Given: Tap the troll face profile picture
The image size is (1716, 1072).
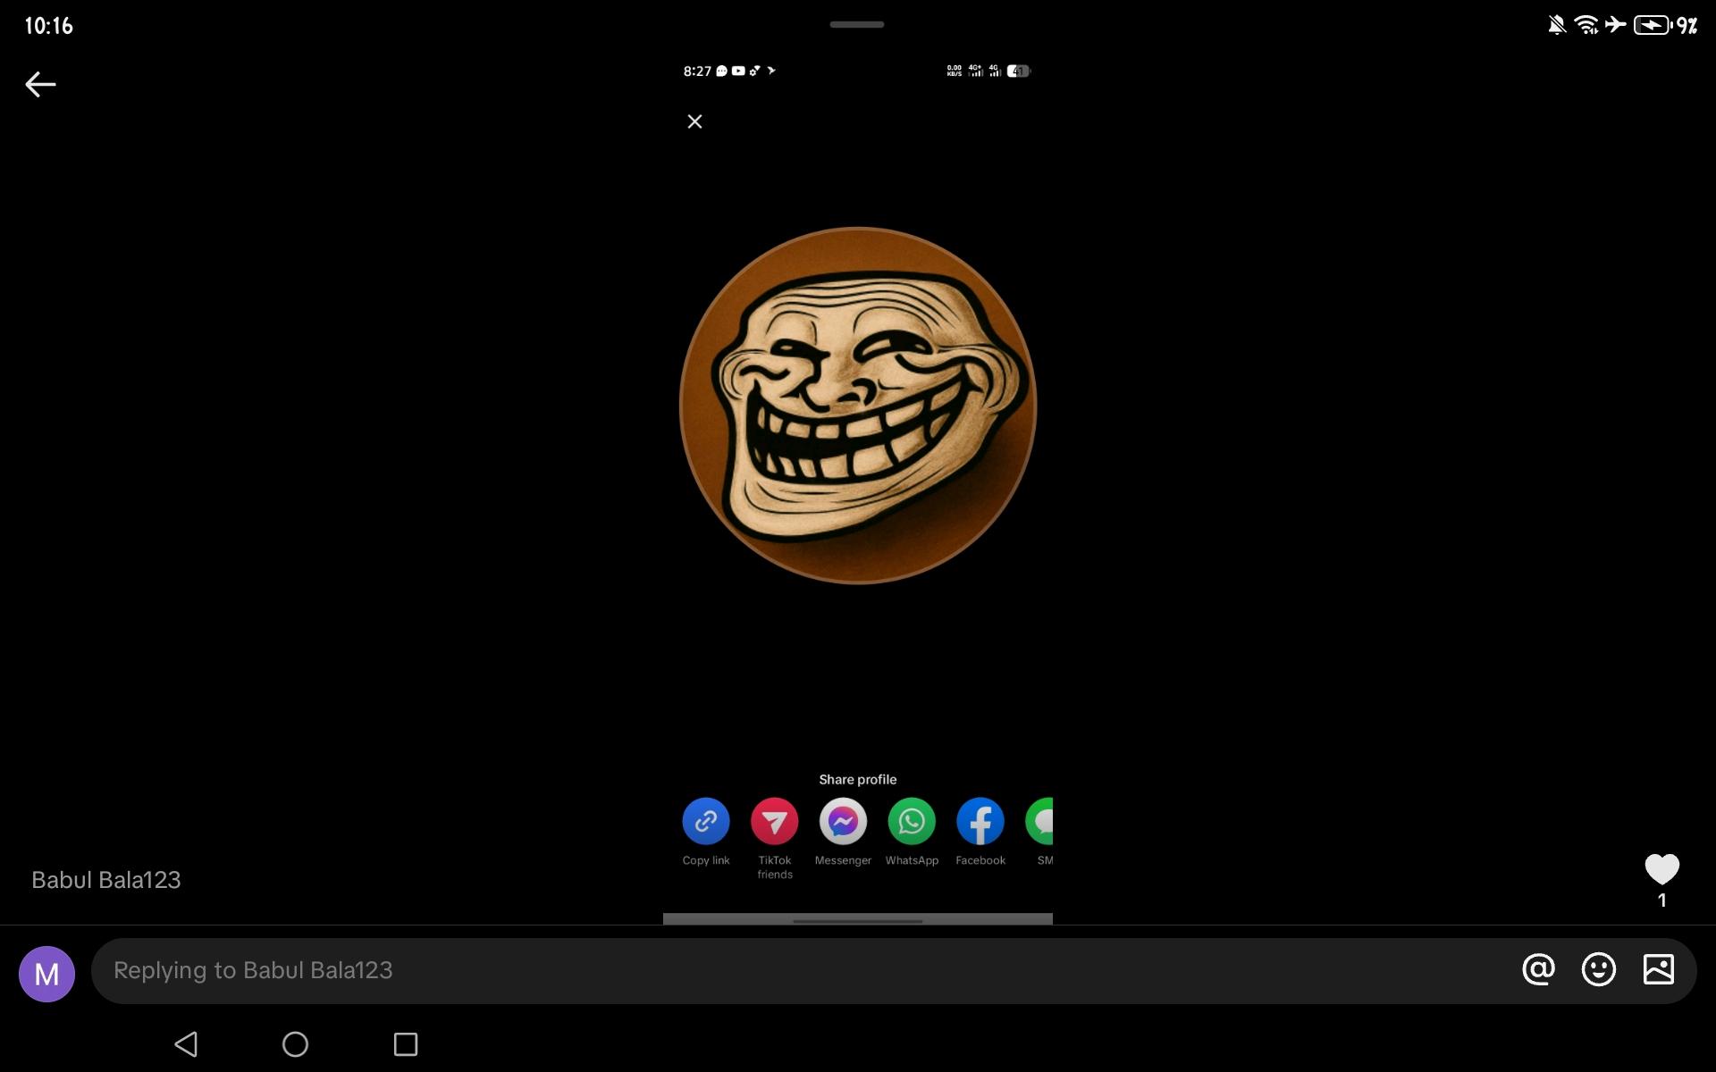Looking at the screenshot, I should (858, 405).
